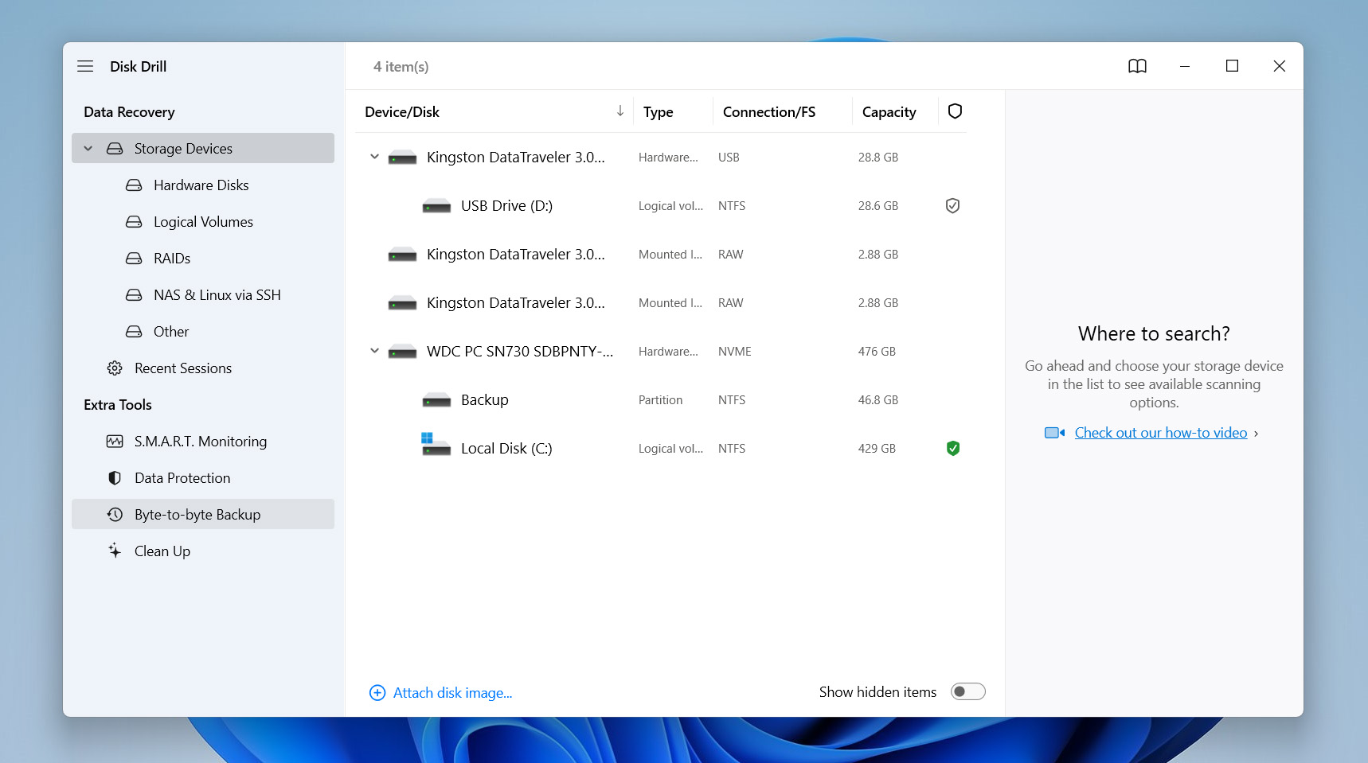Click the green shield on Local Disk (C:) row
Viewport: 1368px width, 763px height.
tap(952, 449)
